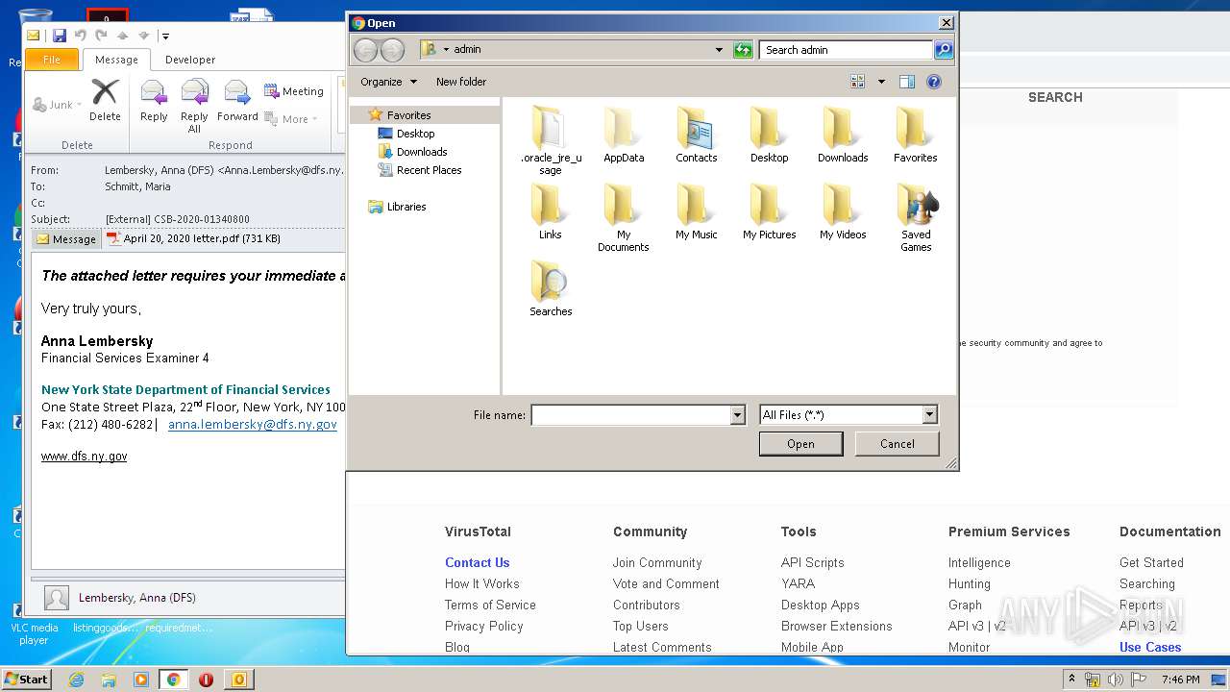This screenshot has height=692, width=1230.
Task: Select Favorites in navigation pane
Action: pyautogui.click(x=408, y=115)
